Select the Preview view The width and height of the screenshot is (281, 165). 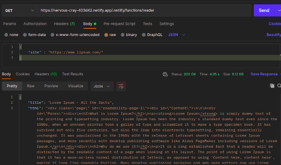[51, 86]
